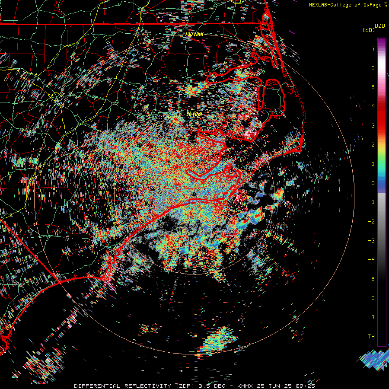389x389 pixels.
Task: Click the -1 dB scale label
Action: pyautogui.click(x=371, y=202)
